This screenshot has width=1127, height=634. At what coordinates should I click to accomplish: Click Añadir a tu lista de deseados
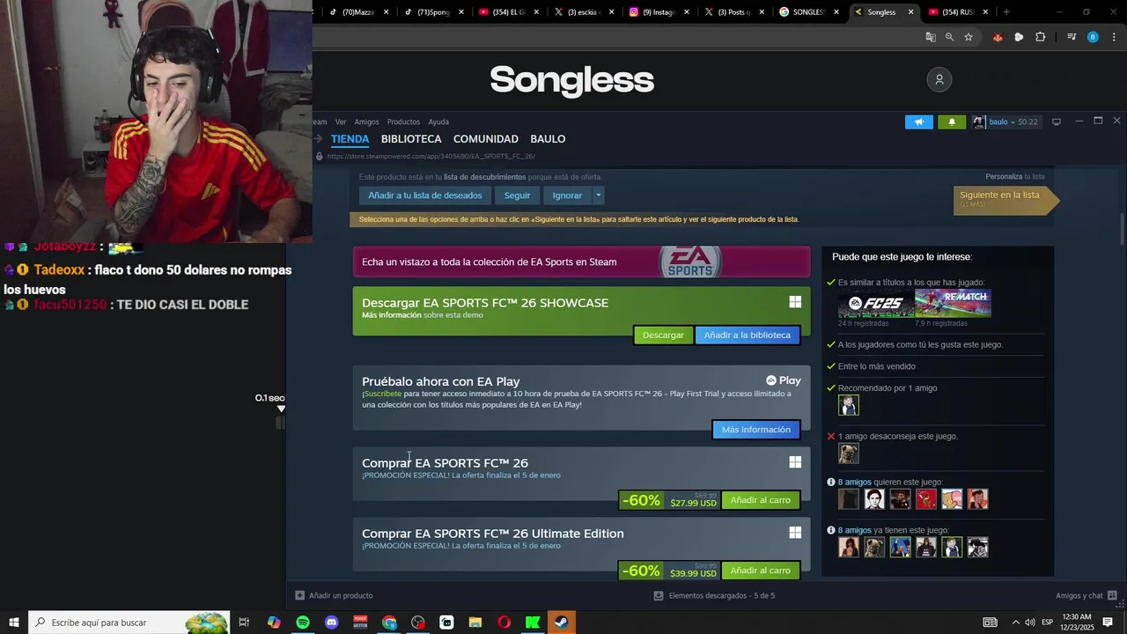pyautogui.click(x=425, y=195)
